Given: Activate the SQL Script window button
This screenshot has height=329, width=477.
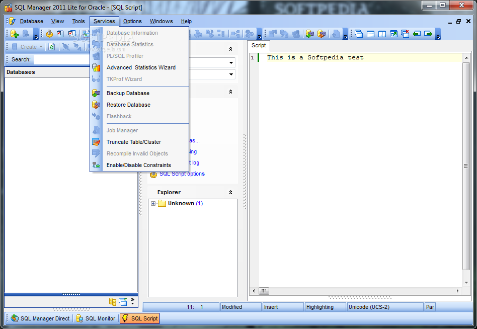Looking at the screenshot, I should point(140,318).
